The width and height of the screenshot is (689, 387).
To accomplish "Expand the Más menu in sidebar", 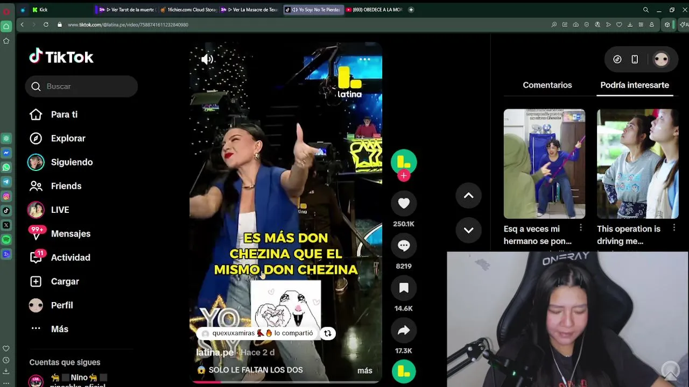I will coord(59,329).
